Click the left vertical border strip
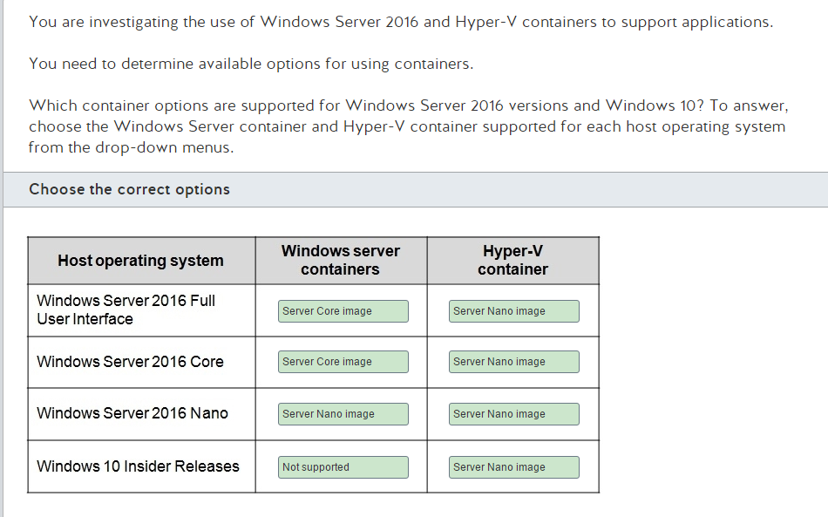Screen dimensions: 828x517 (2, 258)
